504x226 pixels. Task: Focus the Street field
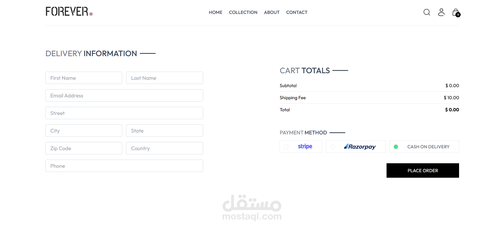(124, 113)
